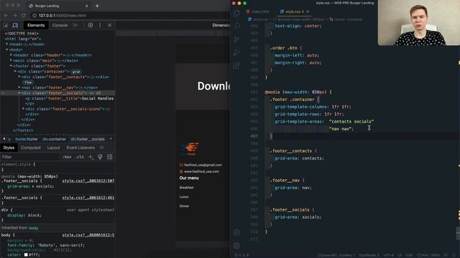Close the Burger Landing browser tab
Image resolution: width=460 pixels, height=258 pixels.
[x=86, y=6]
